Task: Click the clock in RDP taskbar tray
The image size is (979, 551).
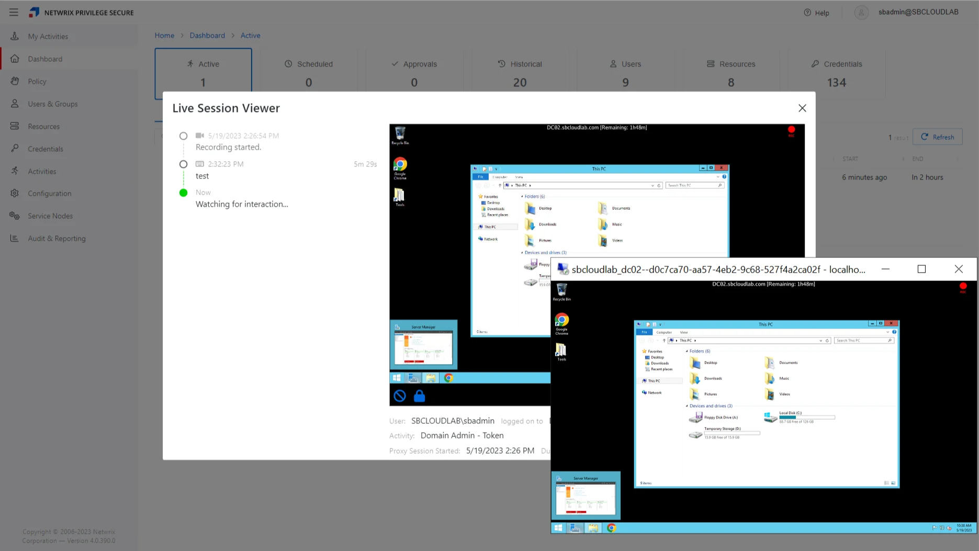Action: (x=964, y=527)
